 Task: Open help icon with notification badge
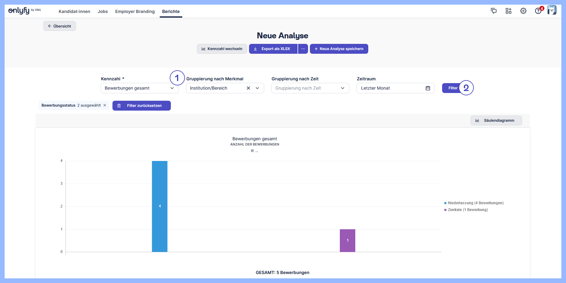point(538,11)
